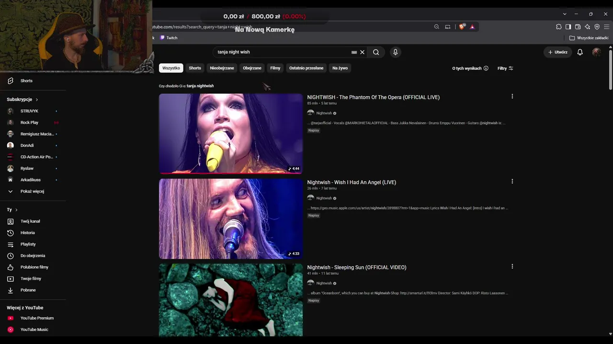Focus the YouTube search input field

tap(283, 52)
